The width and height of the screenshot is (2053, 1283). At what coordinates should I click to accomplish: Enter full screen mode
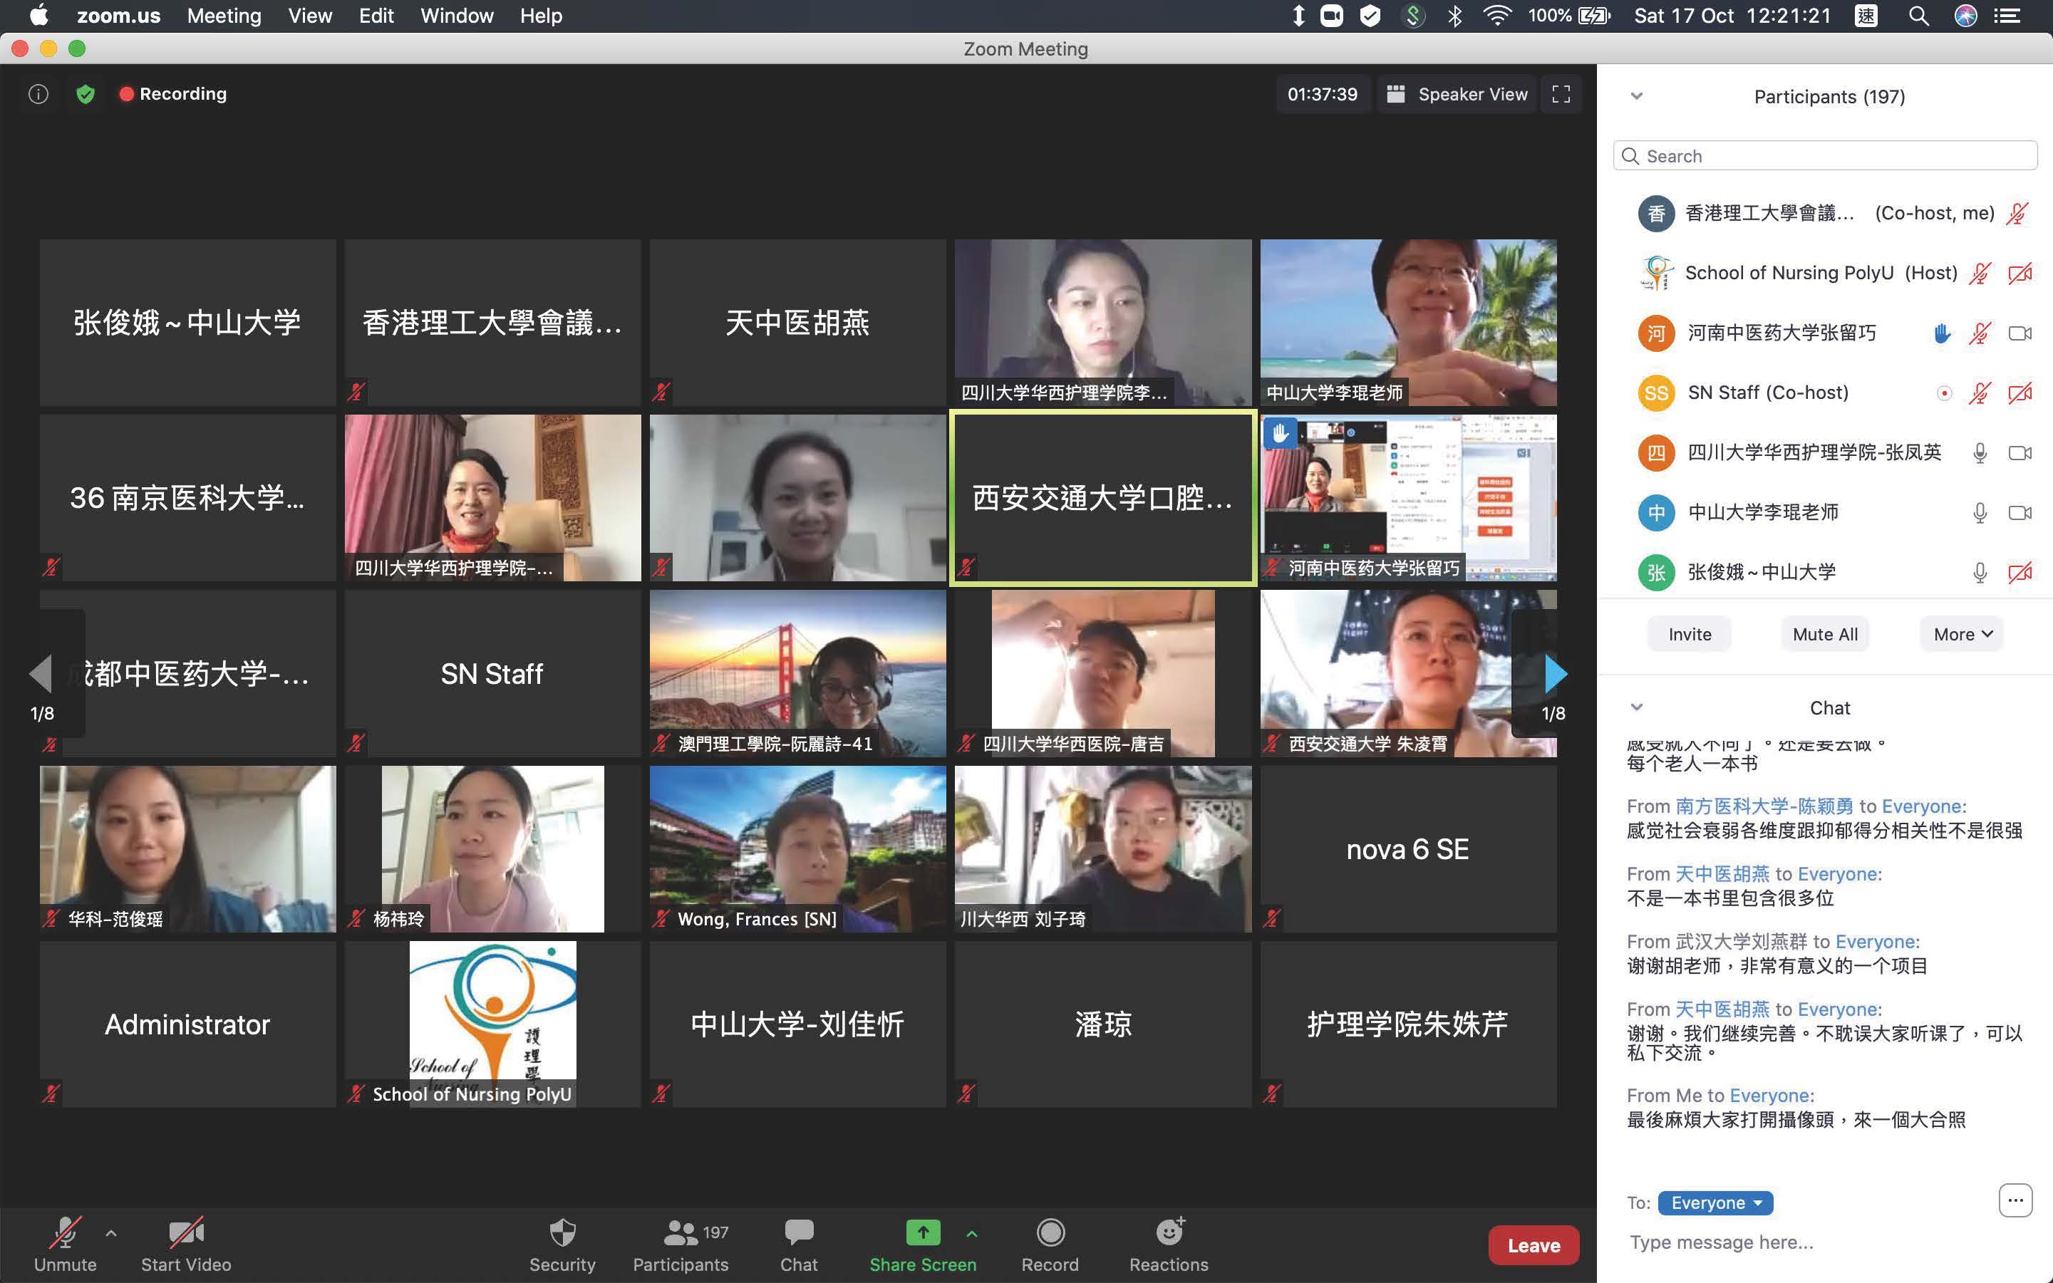click(x=1561, y=94)
